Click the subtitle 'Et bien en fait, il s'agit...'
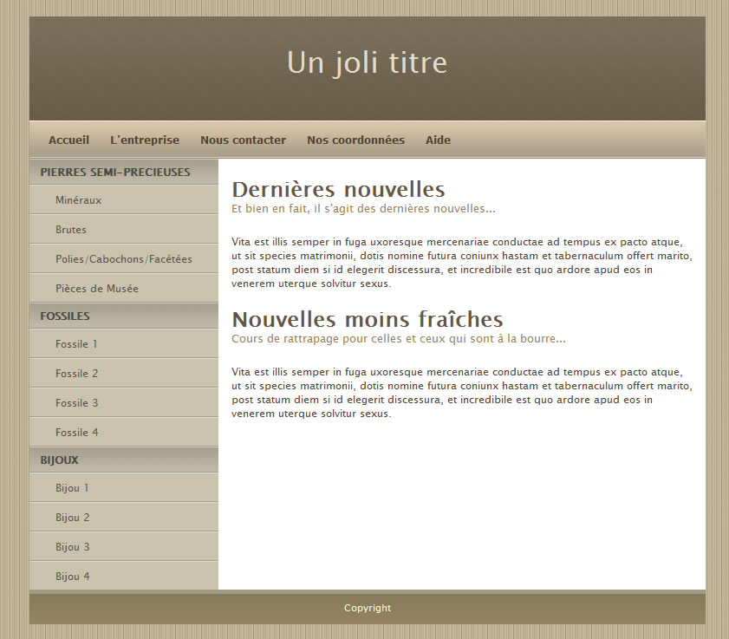The height and width of the screenshot is (639, 729). click(x=363, y=209)
